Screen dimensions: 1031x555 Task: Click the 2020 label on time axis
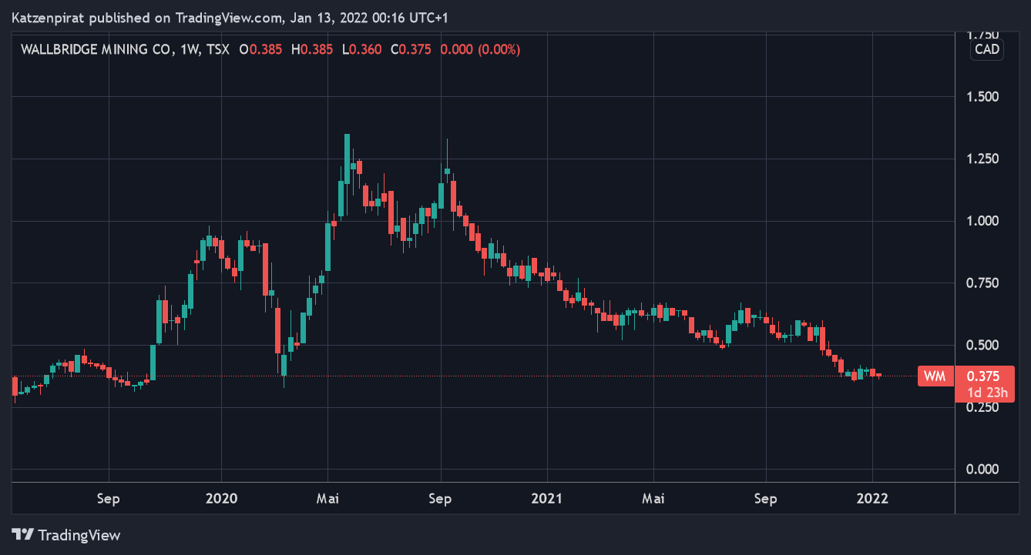coord(220,498)
